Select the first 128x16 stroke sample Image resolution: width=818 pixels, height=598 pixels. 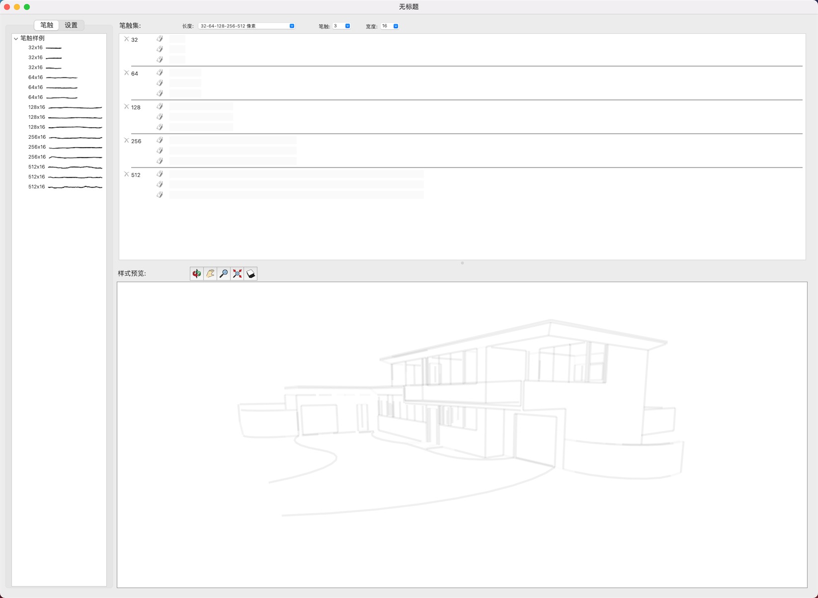(x=65, y=107)
